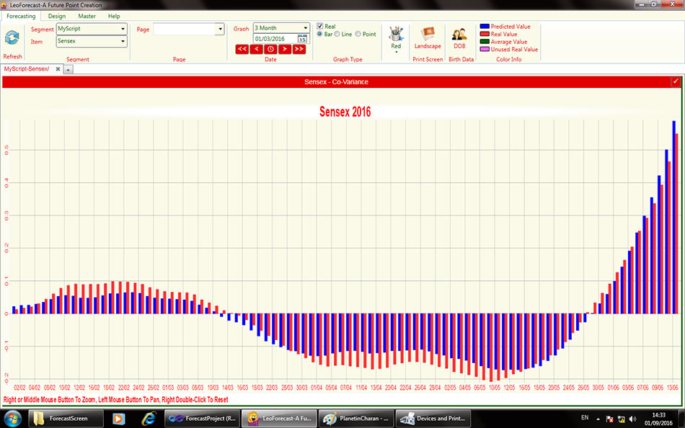Click the volume speaker tray icon
Screen dimensions: 685x428
click(633, 419)
